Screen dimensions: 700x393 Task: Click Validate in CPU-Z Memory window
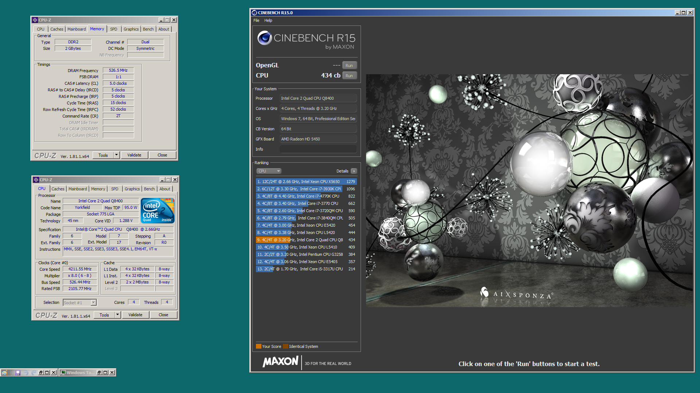click(134, 155)
